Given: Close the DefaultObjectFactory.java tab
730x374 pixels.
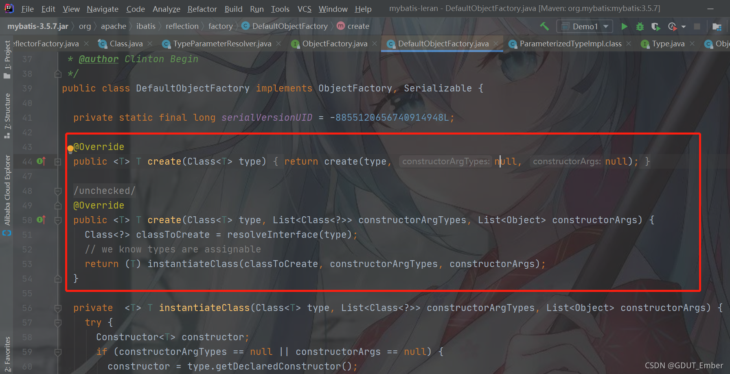Looking at the screenshot, I should point(496,43).
